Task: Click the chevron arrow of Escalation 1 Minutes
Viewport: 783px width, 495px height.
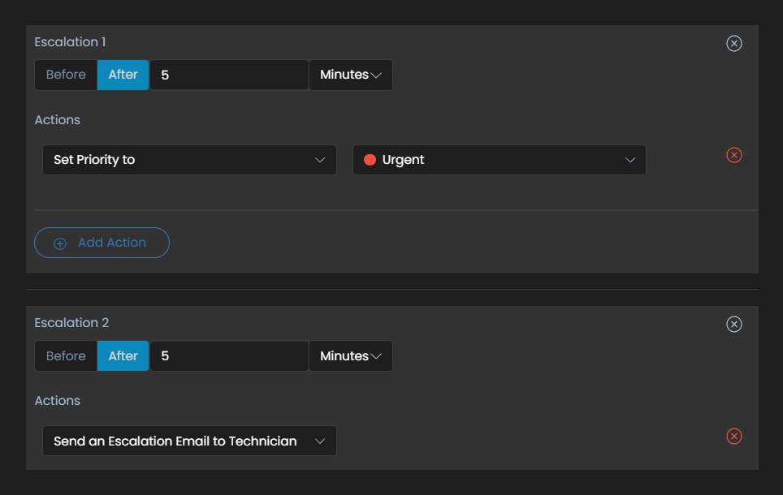Action: tap(376, 75)
